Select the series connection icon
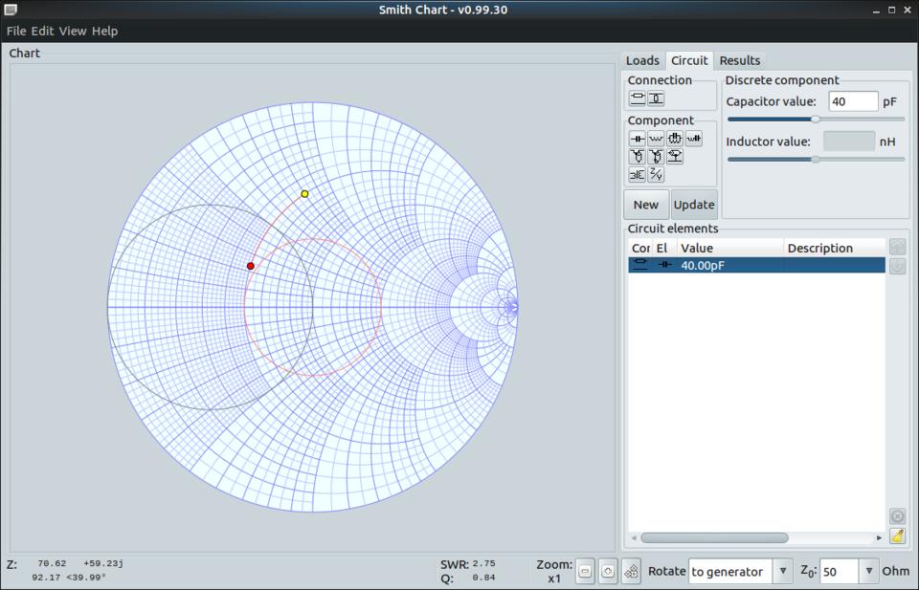Viewport: 919px width, 590px height. tap(638, 98)
